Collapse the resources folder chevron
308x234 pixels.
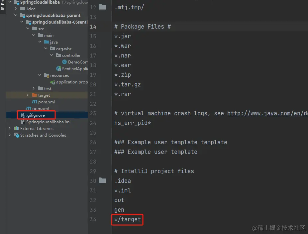pos(40,75)
